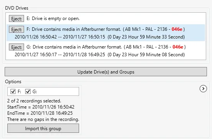Select the G: Afterburner media row

point(106,50)
